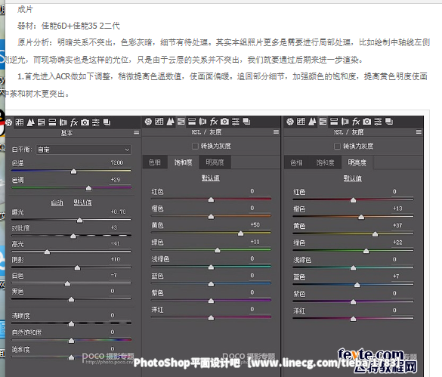
Task: Select Snapshots icon in luminance HSL panel
Action: (x=389, y=122)
